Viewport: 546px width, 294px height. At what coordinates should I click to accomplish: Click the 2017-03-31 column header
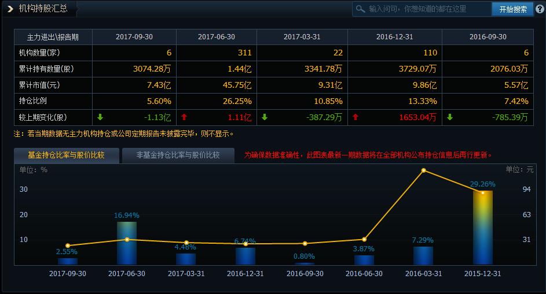click(302, 37)
